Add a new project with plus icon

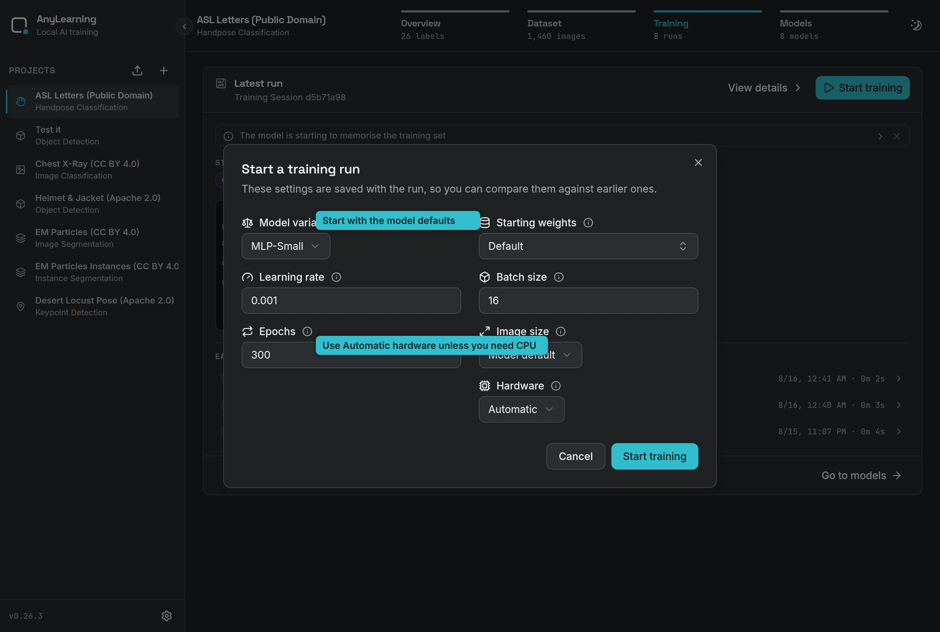point(164,71)
